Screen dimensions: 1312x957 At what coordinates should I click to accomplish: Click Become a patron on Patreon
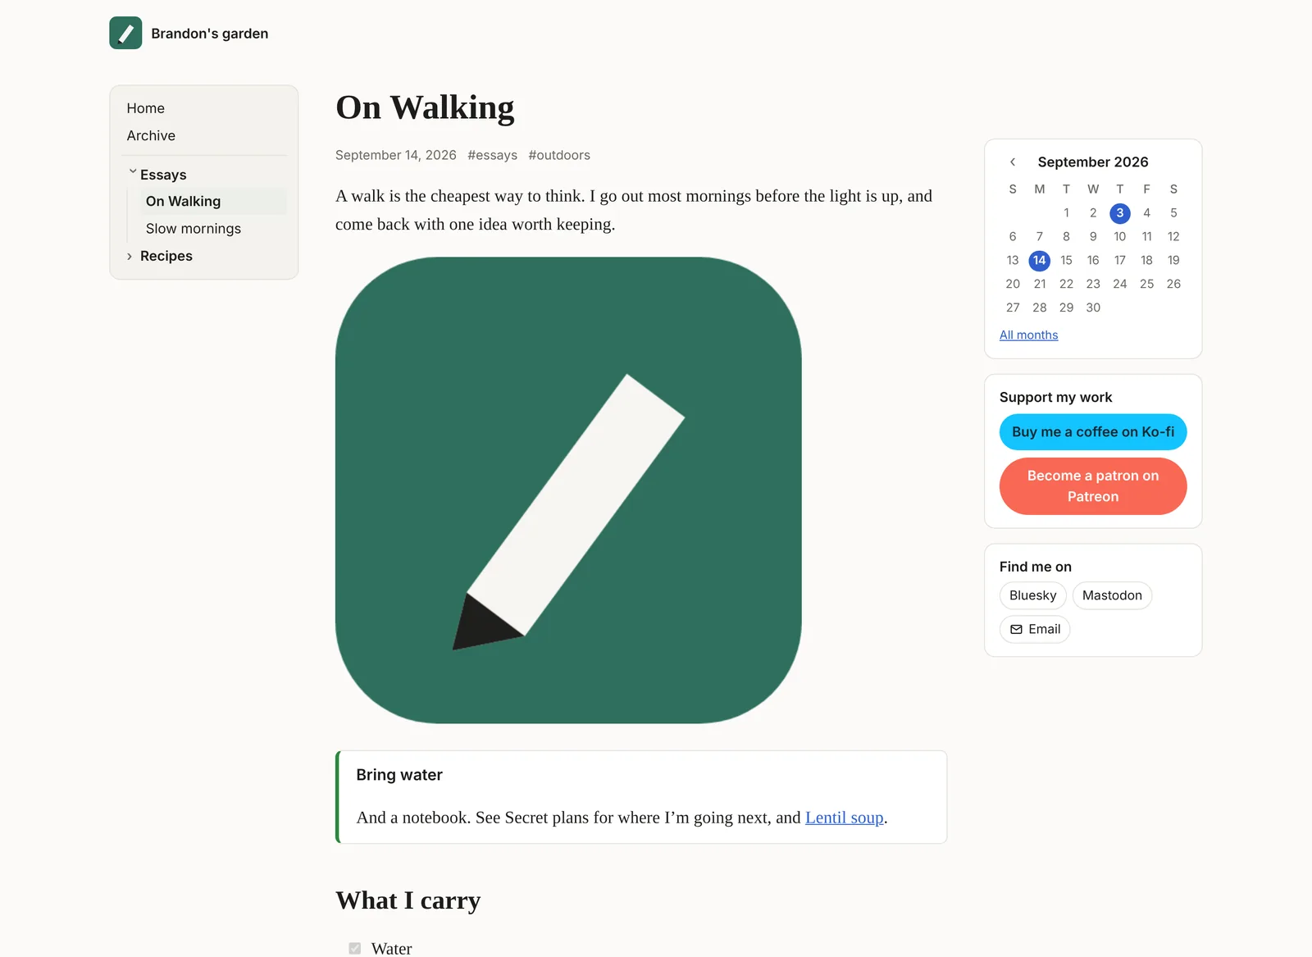coord(1092,486)
